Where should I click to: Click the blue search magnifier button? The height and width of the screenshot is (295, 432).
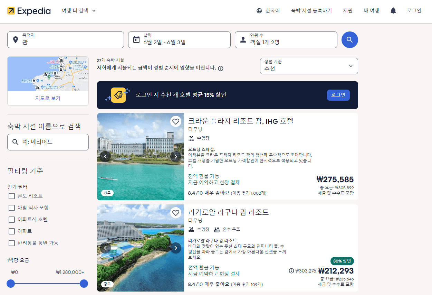350,40
